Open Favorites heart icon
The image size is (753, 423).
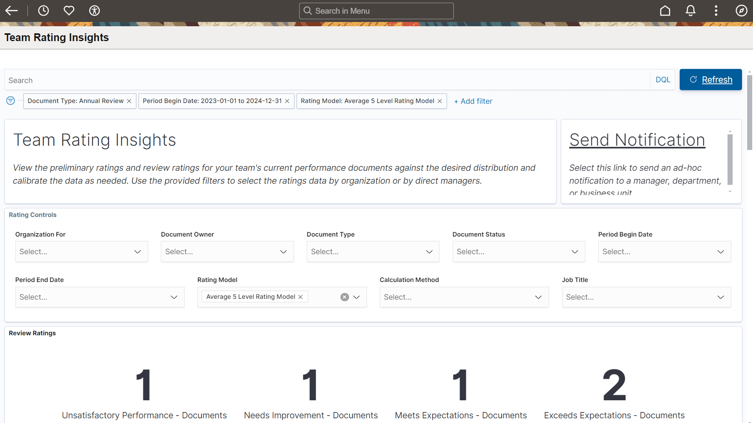pyautogui.click(x=69, y=11)
